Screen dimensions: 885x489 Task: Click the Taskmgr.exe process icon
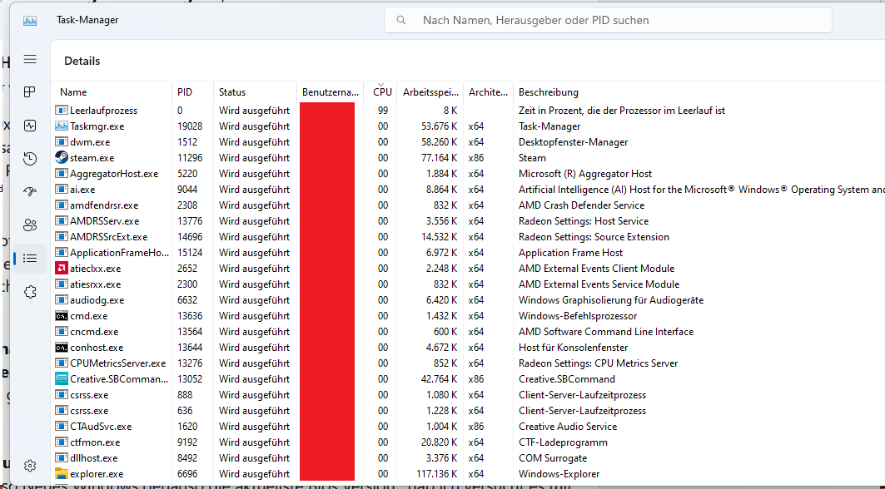tap(62, 126)
